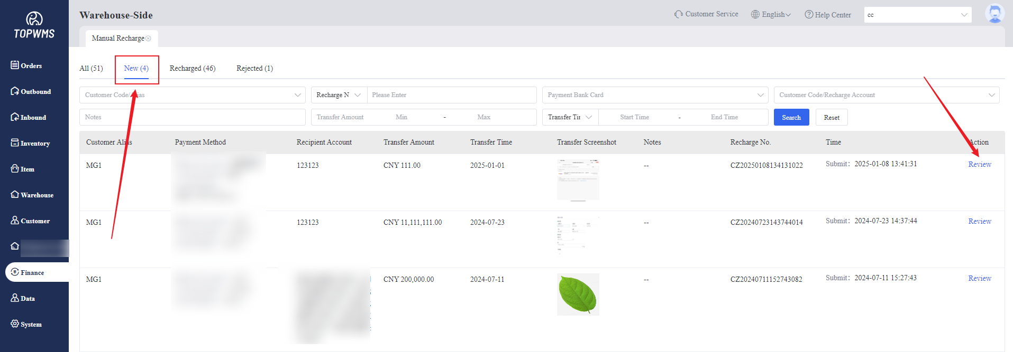
Task: Expand the English language dropdown
Action: [x=771, y=15]
